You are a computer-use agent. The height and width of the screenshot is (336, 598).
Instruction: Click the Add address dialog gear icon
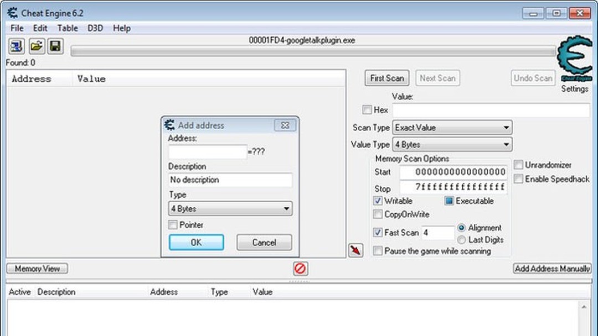coord(169,125)
